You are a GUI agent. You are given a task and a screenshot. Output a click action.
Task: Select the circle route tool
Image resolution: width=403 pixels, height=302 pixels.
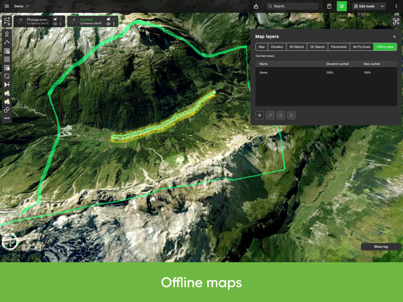click(x=7, y=76)
